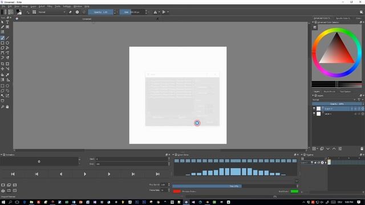Select the Pan hand tool
The width and height of the screenshot is (365, 205).
pyautogui.click(x=7, y=106)
